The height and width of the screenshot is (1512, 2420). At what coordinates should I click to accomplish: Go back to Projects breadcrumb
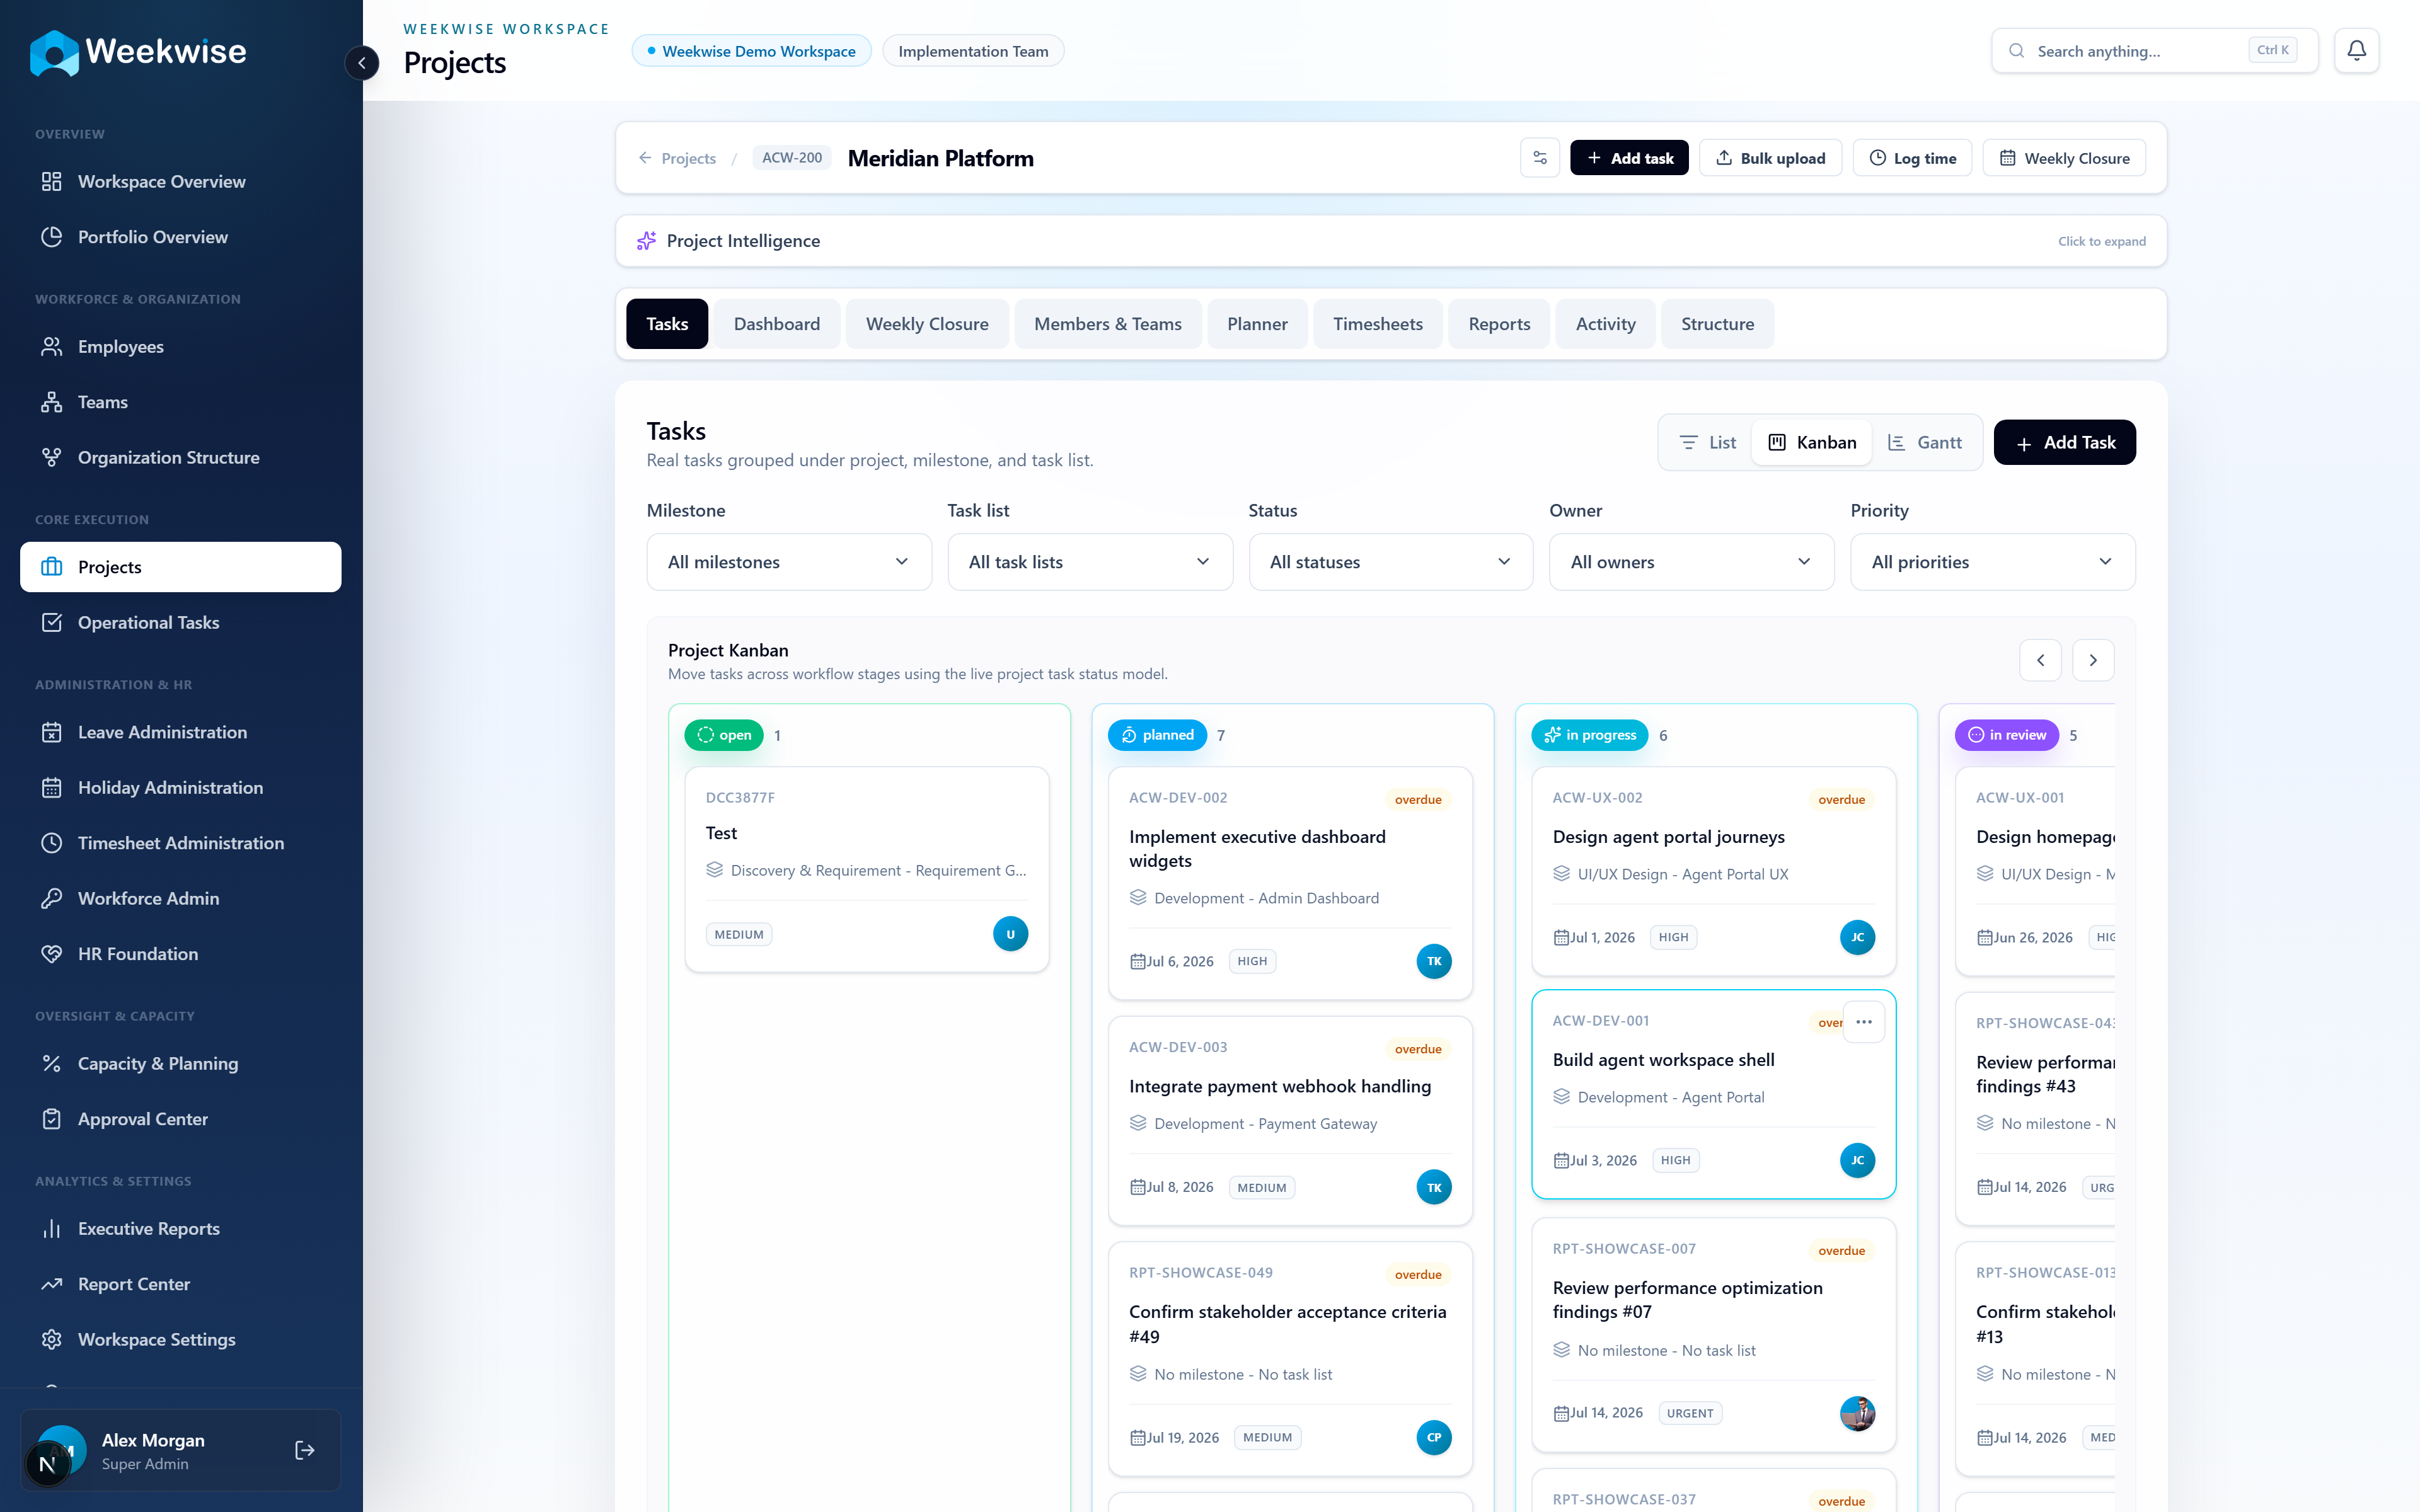pos(677,158)
